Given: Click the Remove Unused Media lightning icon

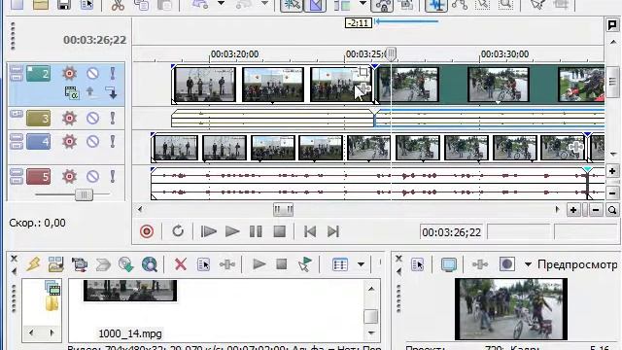Looking at the screenshot, I should coord(33,264).
